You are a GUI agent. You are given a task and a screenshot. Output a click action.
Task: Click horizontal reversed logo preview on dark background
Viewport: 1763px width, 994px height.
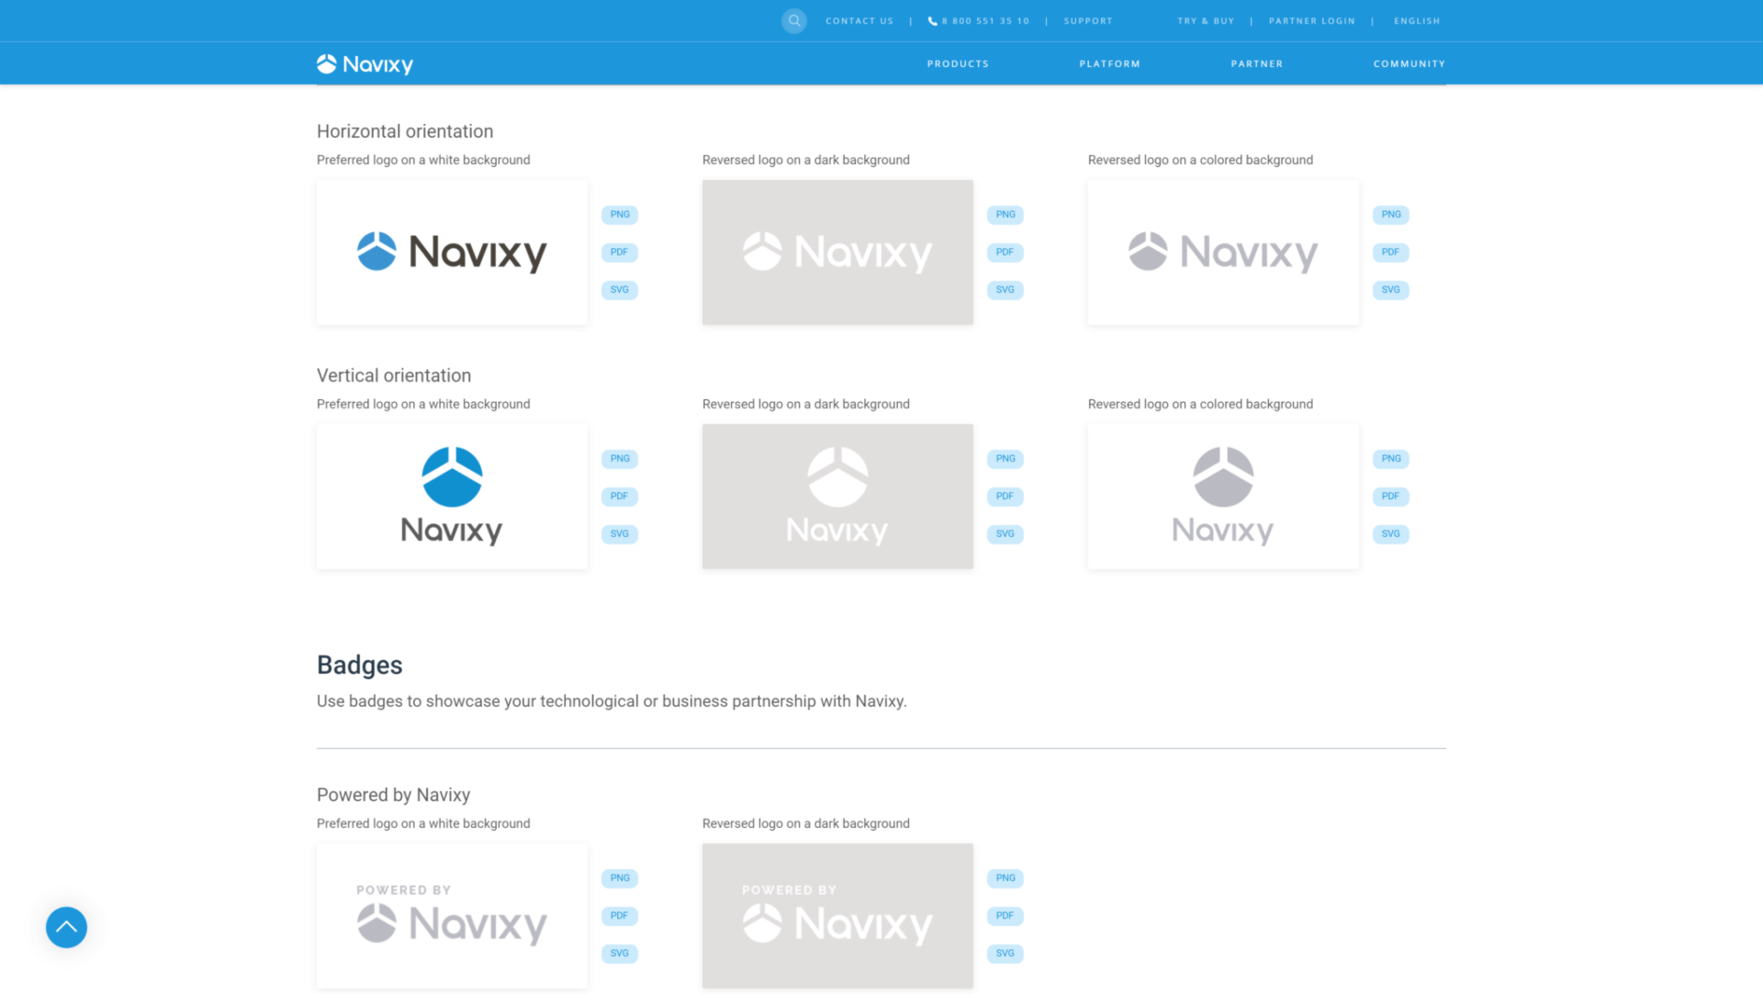point(837,252)
